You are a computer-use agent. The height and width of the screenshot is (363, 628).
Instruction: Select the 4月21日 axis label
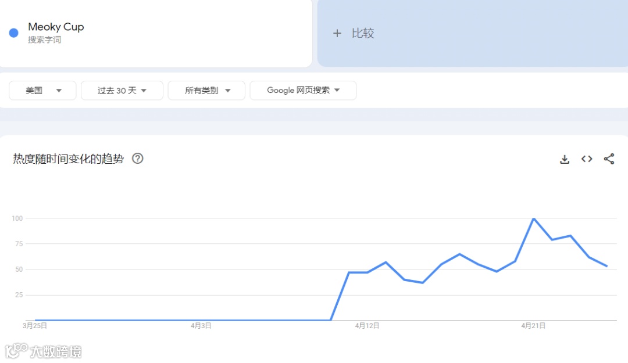(533, 326)
